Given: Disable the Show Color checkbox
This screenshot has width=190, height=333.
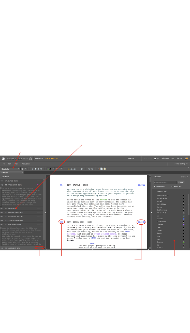Looking at the screenshot, I should [x=172, y=186].
